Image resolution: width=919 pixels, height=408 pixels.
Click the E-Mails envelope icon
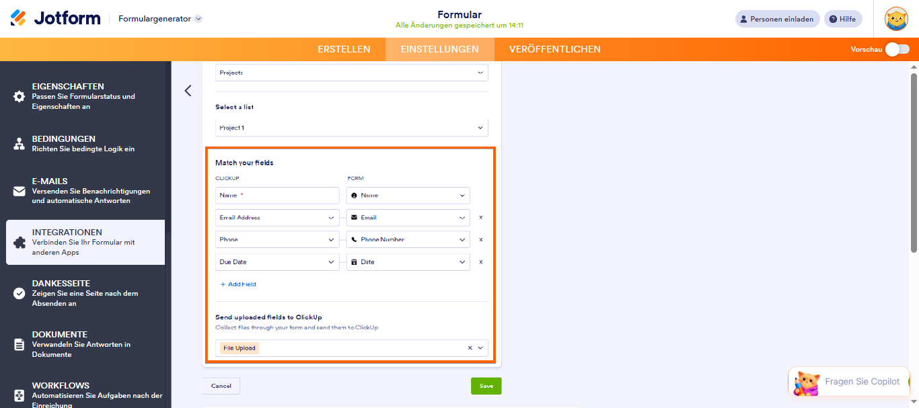(x=20, y=191)
